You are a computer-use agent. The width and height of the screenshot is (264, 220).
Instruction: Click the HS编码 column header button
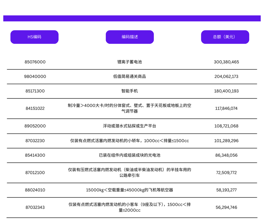(34, 37)
